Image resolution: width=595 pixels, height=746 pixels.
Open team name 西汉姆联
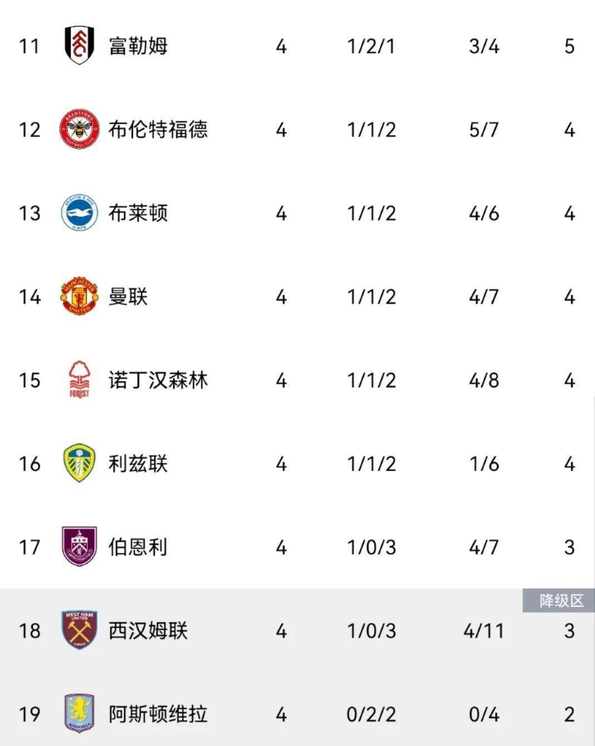148,630
